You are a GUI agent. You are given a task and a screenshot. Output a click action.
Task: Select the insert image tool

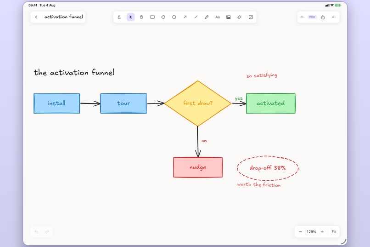[229, 17]
